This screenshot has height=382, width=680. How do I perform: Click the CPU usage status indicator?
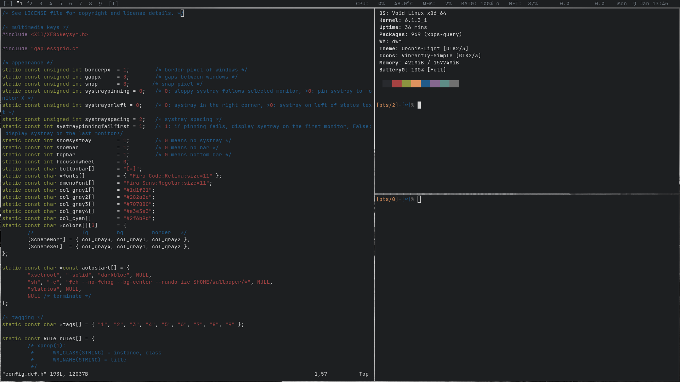point(370,4)
